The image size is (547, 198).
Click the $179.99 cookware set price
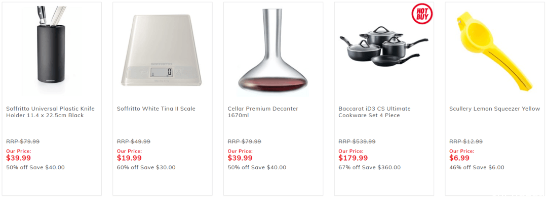353,158
